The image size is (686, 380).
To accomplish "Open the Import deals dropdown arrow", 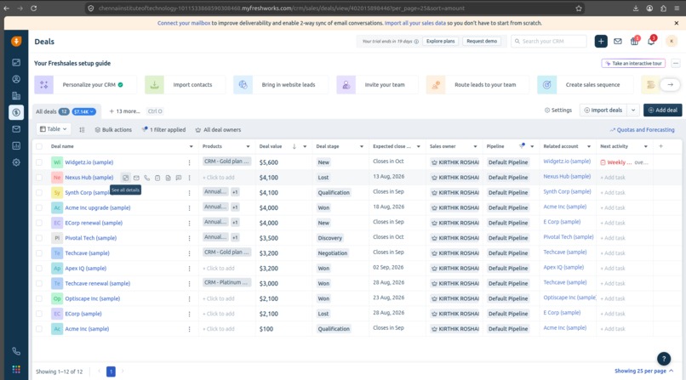I will (633, 111).
